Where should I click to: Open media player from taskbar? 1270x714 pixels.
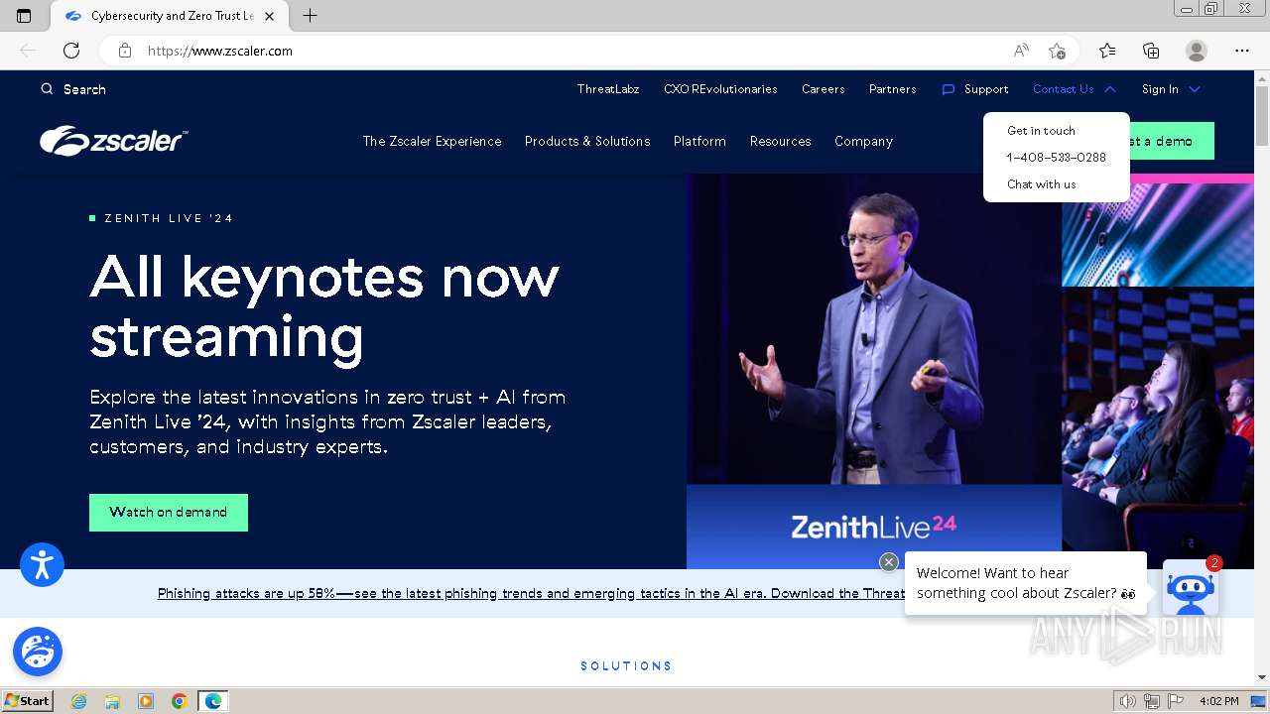coord(146,701)
